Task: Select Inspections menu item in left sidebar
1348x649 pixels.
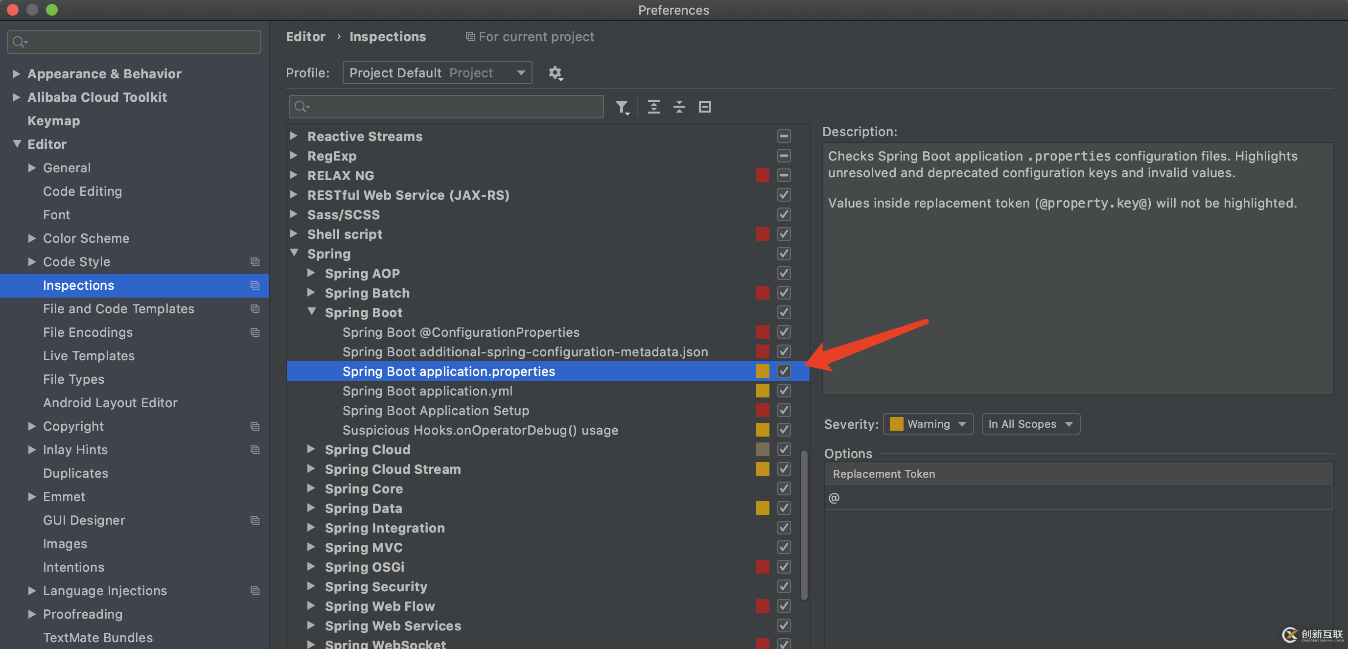Action: click(x=78, y=284)
